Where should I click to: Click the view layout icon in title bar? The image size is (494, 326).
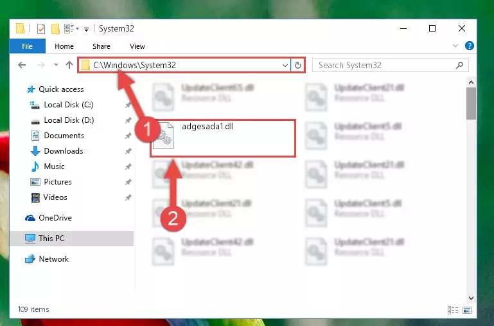[x=69, y=29]
